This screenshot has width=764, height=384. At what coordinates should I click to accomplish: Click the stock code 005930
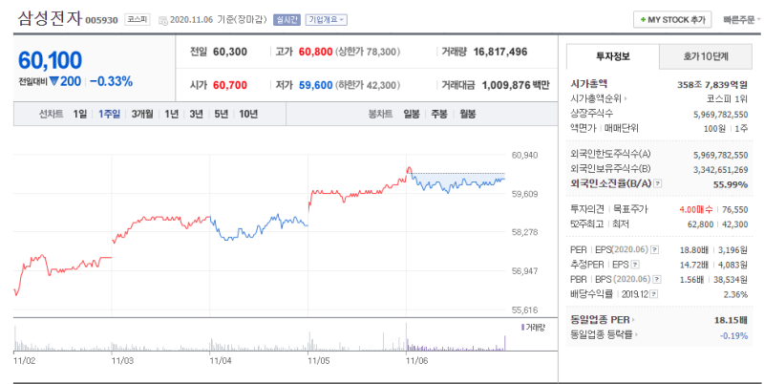[102, 20]
